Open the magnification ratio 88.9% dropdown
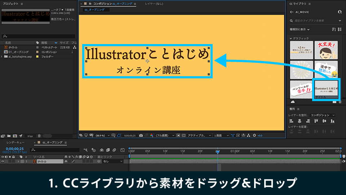Image resolution: width=346 pixels, height=195 pixels. (x=102, y=135)
